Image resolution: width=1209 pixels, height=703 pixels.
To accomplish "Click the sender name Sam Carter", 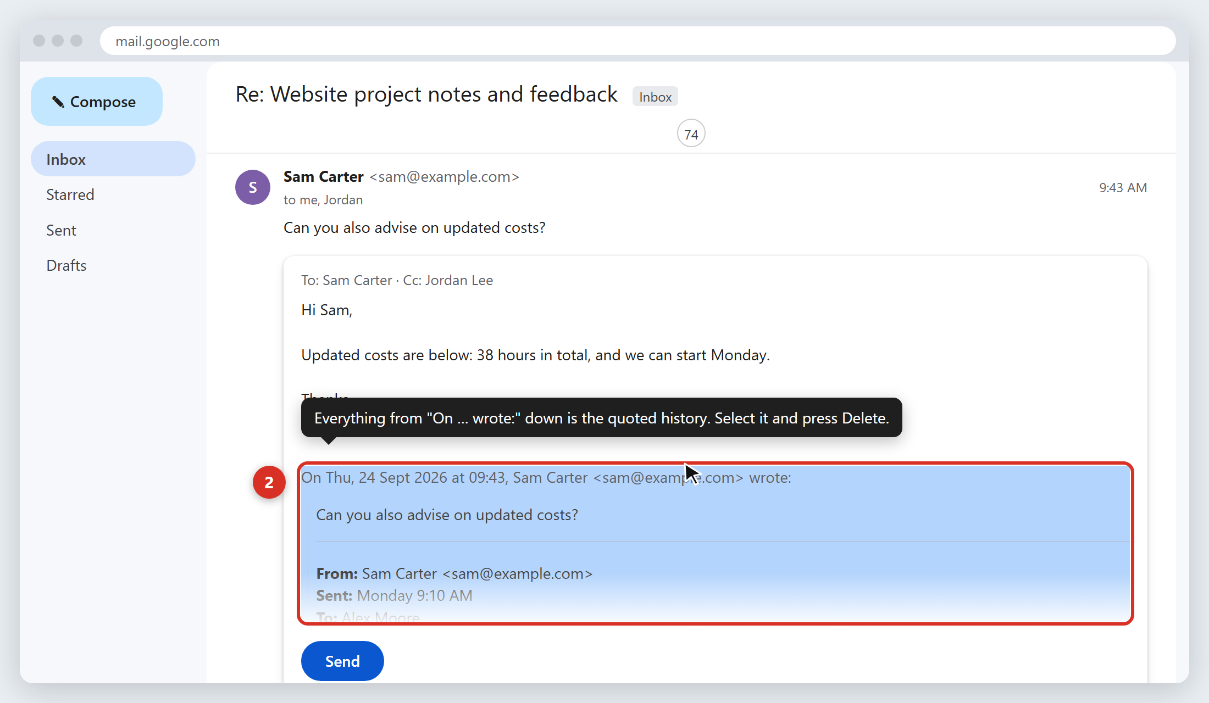I will point(324,177).
